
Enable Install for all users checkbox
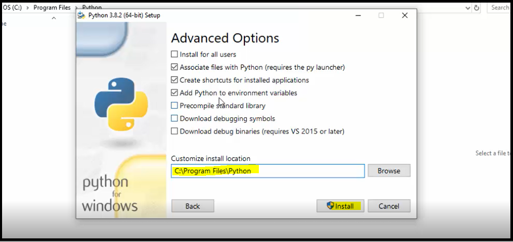click(x=174, y=54)
